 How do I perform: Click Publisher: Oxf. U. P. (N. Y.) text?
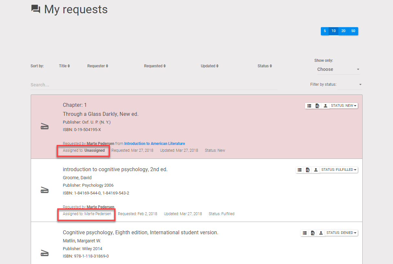pyautogui.click(x=87, y=122)
